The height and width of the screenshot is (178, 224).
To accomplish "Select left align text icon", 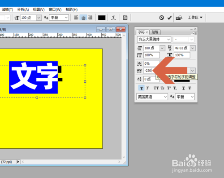I will coord(76,18).
